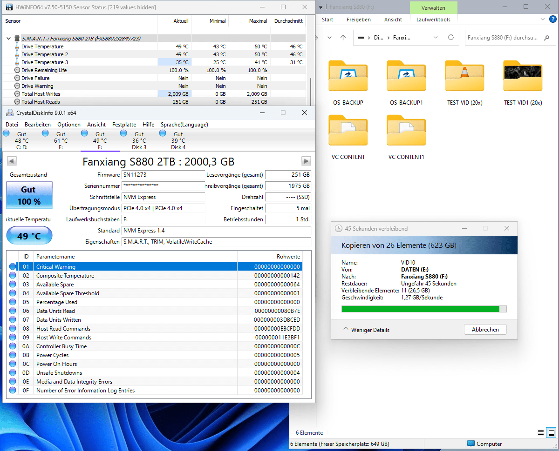The image size is (559, 451).
Task: Click the clock icon beside Drive Remaining Life
Action: click(x=17, y=70)
